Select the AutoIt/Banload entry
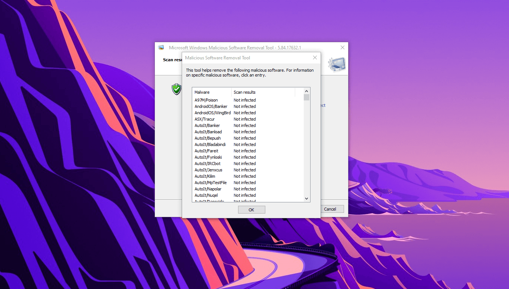Image resolution: width=509 pixels, height=289 pixels. [208, 132]
